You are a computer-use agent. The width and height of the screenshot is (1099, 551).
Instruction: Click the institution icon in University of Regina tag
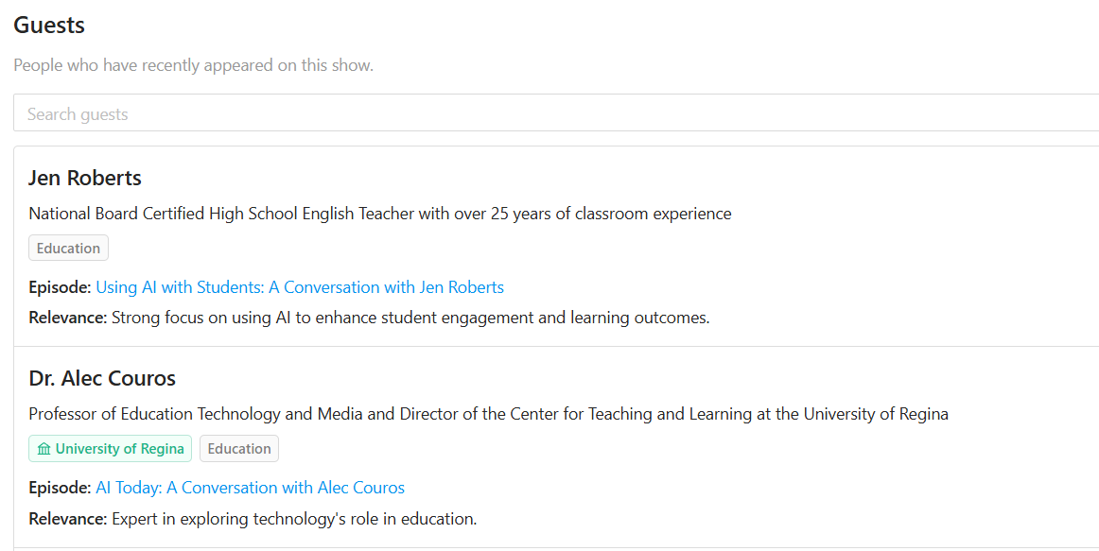(44, 449)
